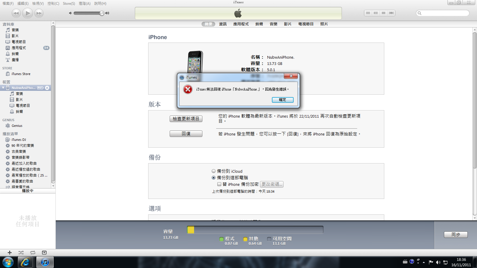Open the 進階(A) menu
Image resolution: width=477 pixels, height=268 pixels.
pos(85,4)
